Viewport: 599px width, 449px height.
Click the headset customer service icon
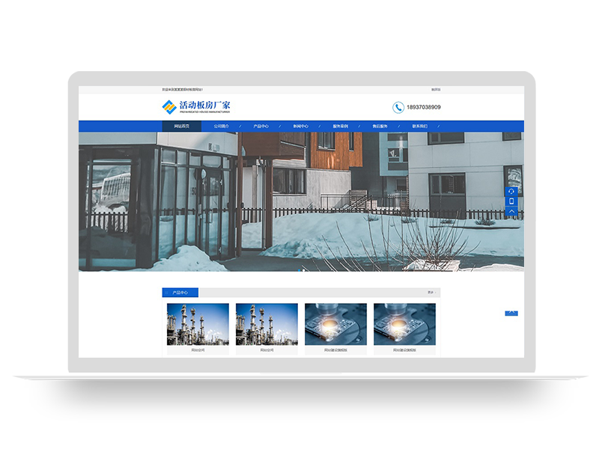pyautogui.click(x=511, y=192)
